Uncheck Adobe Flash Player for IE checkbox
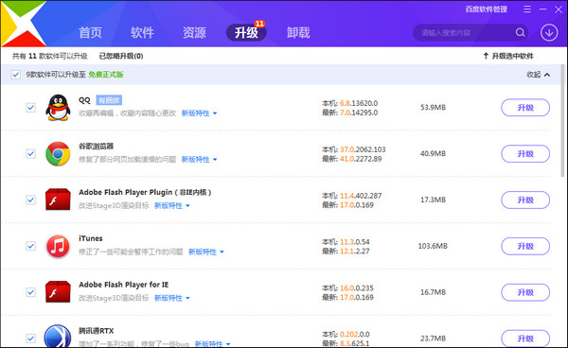 coord(31,292)
